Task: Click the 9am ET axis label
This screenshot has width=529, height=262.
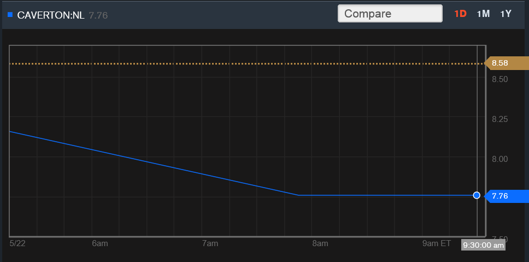Action: tap(438, 243)
